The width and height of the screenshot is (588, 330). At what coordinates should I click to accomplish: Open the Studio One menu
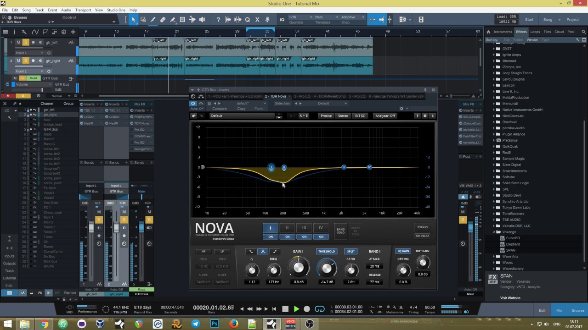(116, 10)
